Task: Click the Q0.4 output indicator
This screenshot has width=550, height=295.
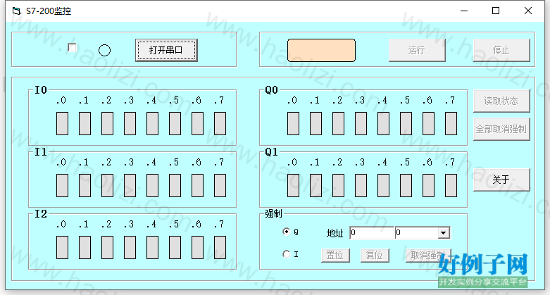Action: (x=383, y=123)
